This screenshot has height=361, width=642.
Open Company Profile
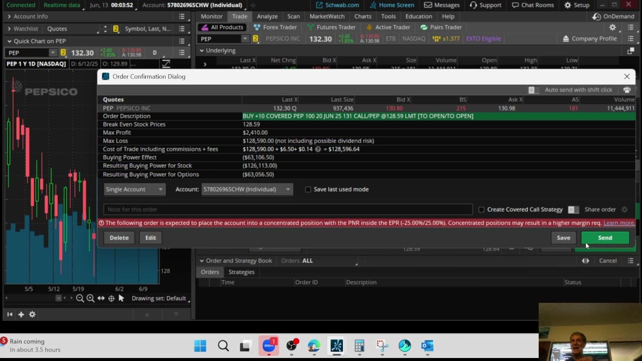coord(590,39)
